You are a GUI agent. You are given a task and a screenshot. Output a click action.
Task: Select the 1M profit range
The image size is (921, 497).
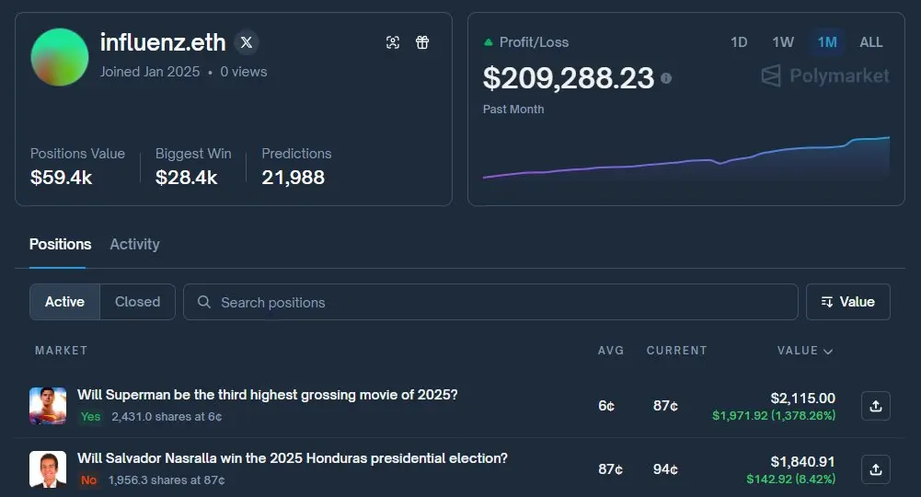click(827, 42)
